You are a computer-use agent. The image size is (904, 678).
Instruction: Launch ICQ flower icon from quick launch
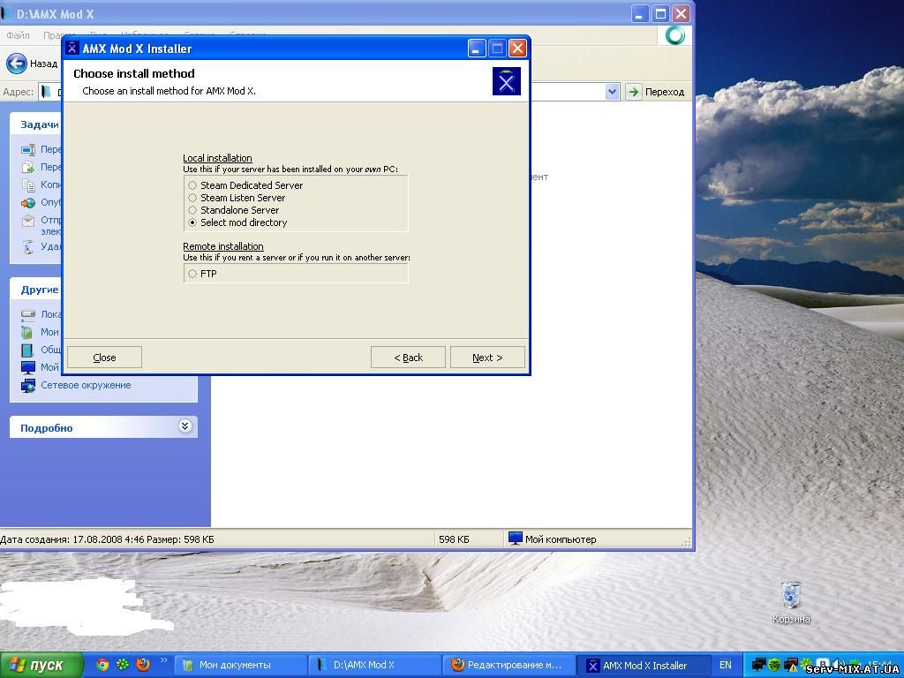coord(122,665)
